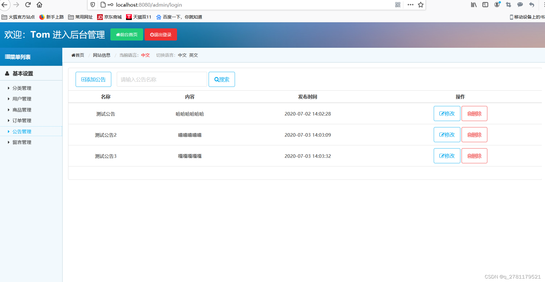Click the 名称 column header
The height and width of the screenshot is (282, 545).
coord(106,97)
